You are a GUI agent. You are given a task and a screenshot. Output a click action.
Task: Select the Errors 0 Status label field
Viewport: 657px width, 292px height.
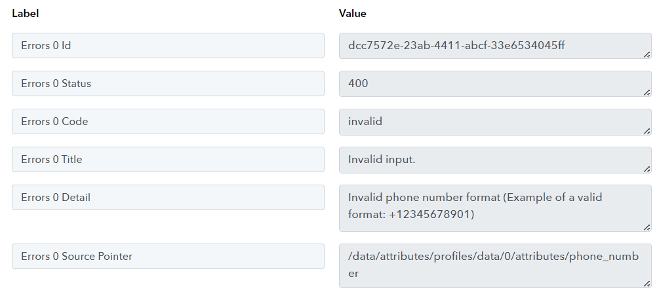[x=168, y=84]
